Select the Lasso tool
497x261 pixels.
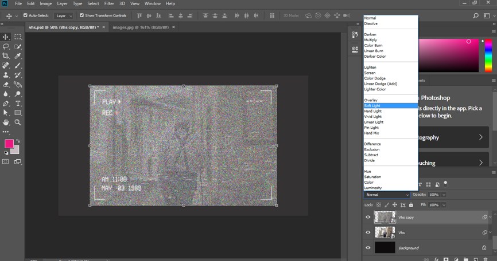coord(6,46)
